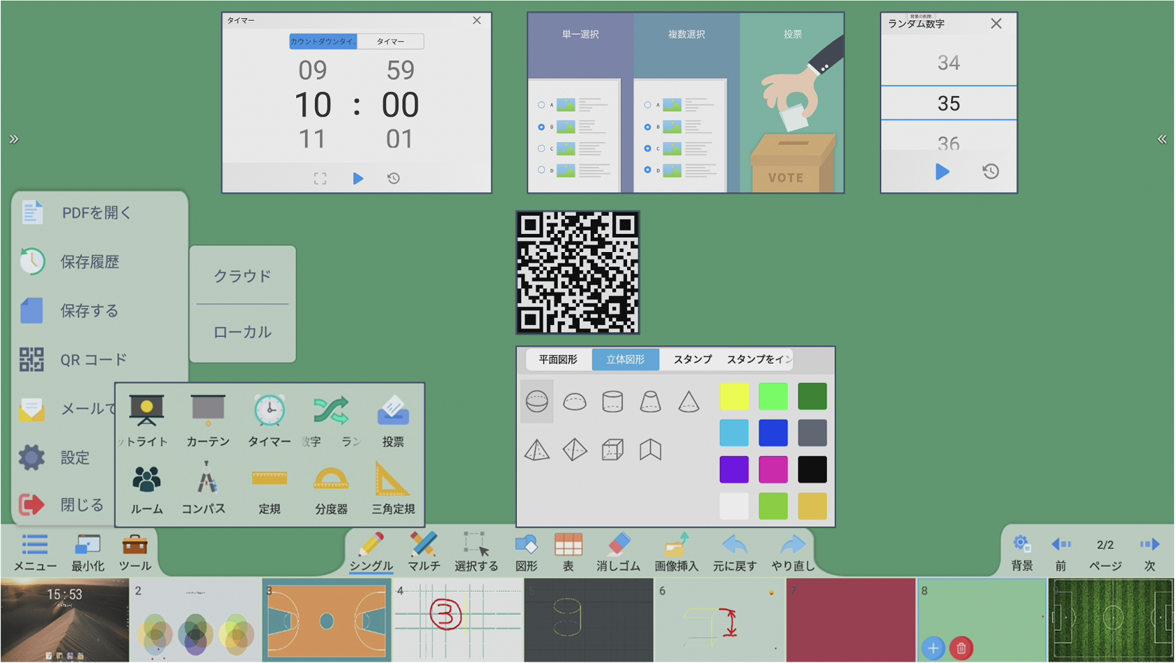
Task: Pick the royal blue color swatch
Action: click(773, 432)
